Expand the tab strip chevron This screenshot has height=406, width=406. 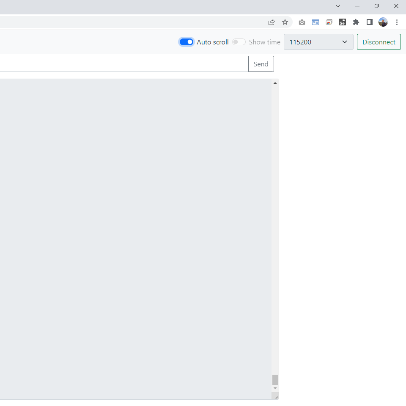click(x=337, y=6)
